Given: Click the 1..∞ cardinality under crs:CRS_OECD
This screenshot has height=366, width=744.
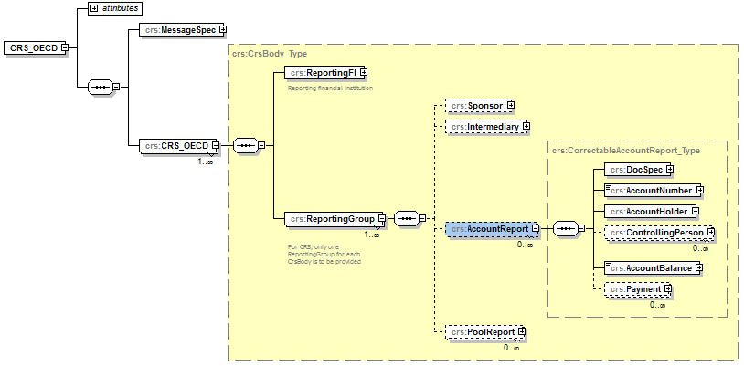Looking at the screenshot, I should (205, 162).
